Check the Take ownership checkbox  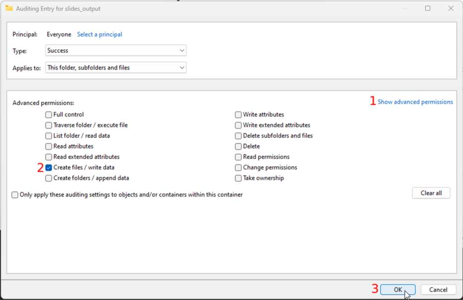click(238, 178)
